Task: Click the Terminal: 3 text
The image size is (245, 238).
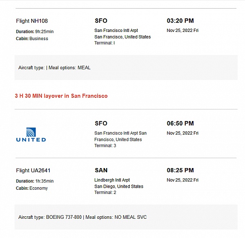Action: pyautogui.click(x=105, y=146)
